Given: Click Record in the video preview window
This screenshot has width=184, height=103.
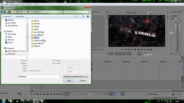Looking at the screenshot, I should pos(122,49).
